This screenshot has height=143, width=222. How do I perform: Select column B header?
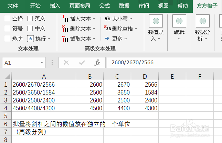[90, 76]
